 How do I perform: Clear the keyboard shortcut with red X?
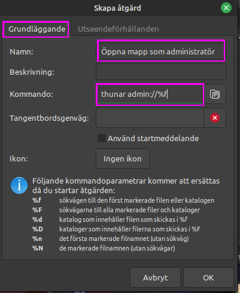[x=215, y=118]
